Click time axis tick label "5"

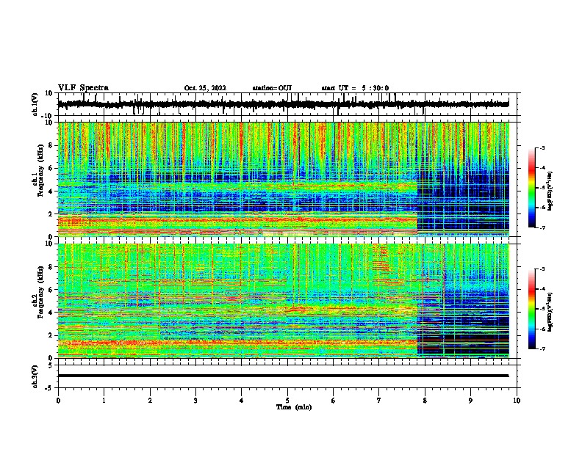(287, 401)
